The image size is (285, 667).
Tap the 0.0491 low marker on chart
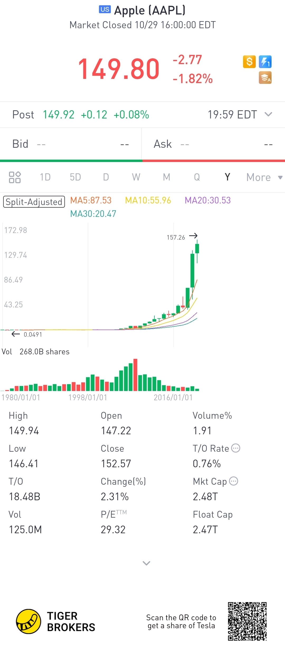pyautogui.click(x=33, y=335)
